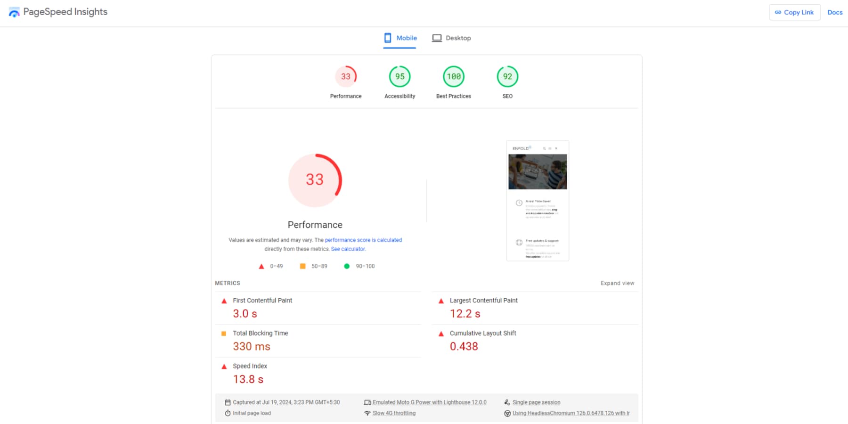Open the Docs link
The height and width of the screenshot is (424, 848).
(835, 12)
